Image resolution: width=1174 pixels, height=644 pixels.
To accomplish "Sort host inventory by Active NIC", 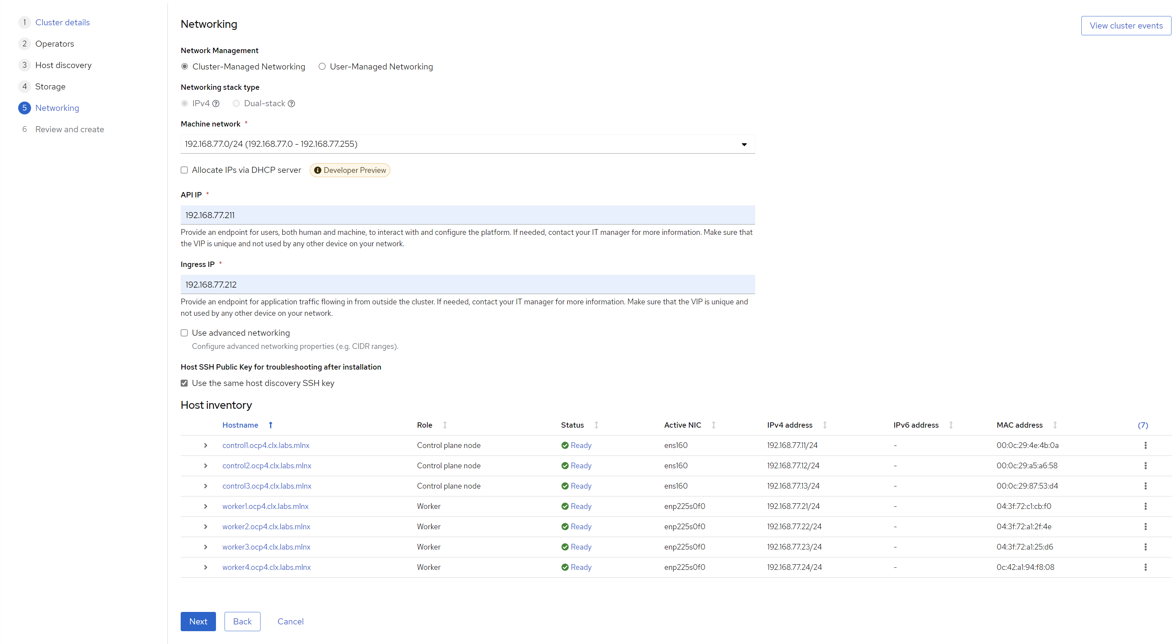I will (713, 425).
